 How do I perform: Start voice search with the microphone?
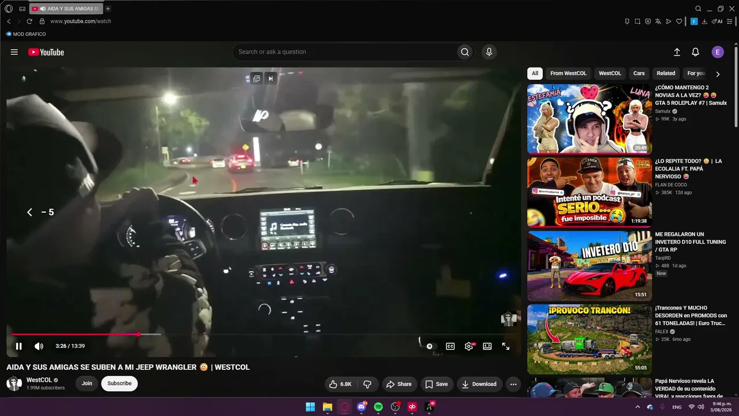489,52
